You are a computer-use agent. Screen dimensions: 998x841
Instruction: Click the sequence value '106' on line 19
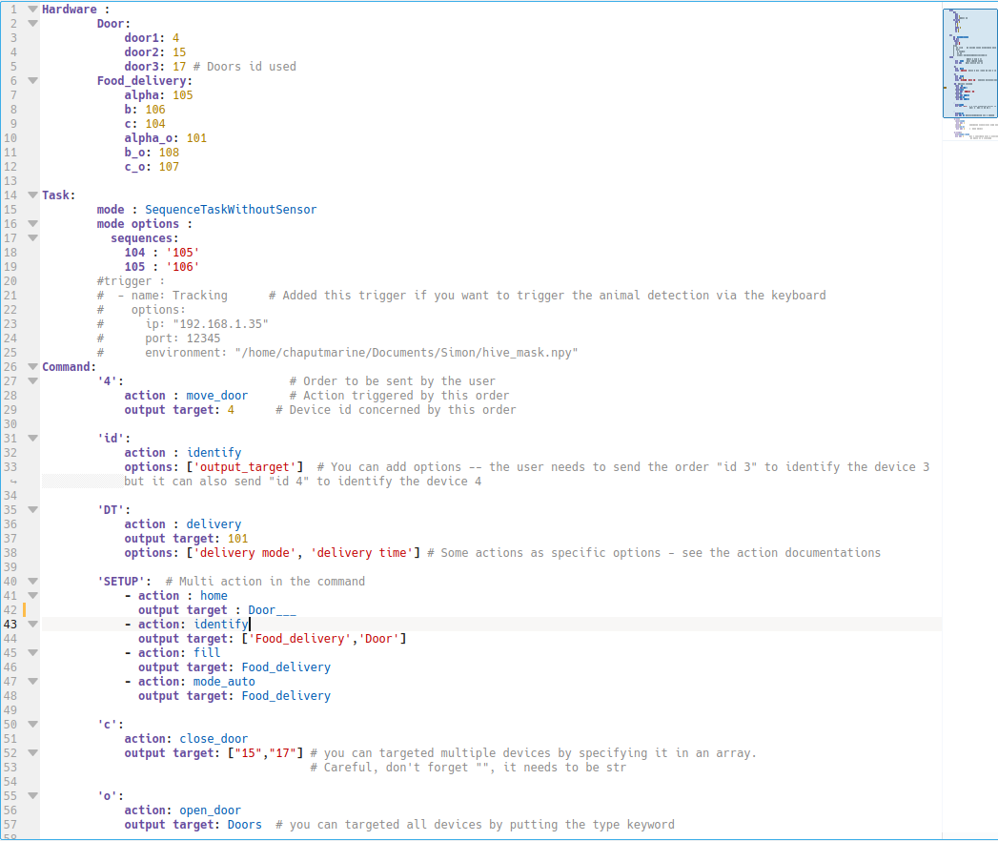point(183,267)
